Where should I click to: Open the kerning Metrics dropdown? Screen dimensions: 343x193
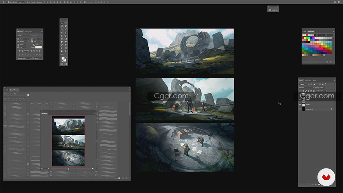click(x=24, y=42)
